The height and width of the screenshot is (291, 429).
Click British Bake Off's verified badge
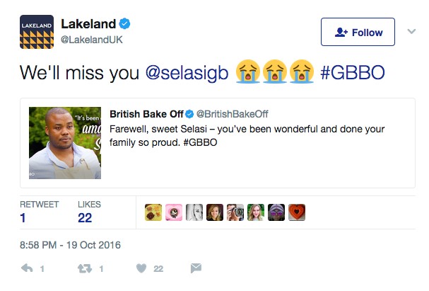[189, 114]
